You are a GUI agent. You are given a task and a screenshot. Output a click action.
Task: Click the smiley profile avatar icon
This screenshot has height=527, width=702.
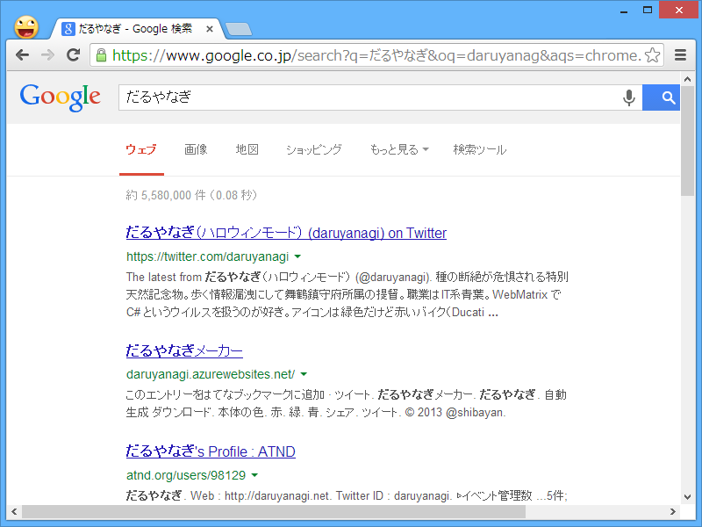[26, 27]
